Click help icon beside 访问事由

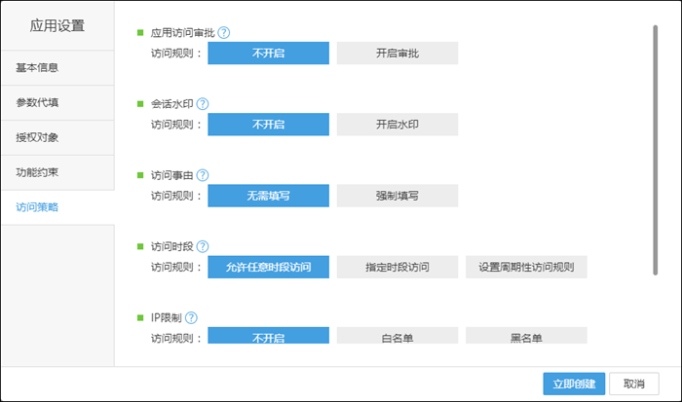coord(203,175)
